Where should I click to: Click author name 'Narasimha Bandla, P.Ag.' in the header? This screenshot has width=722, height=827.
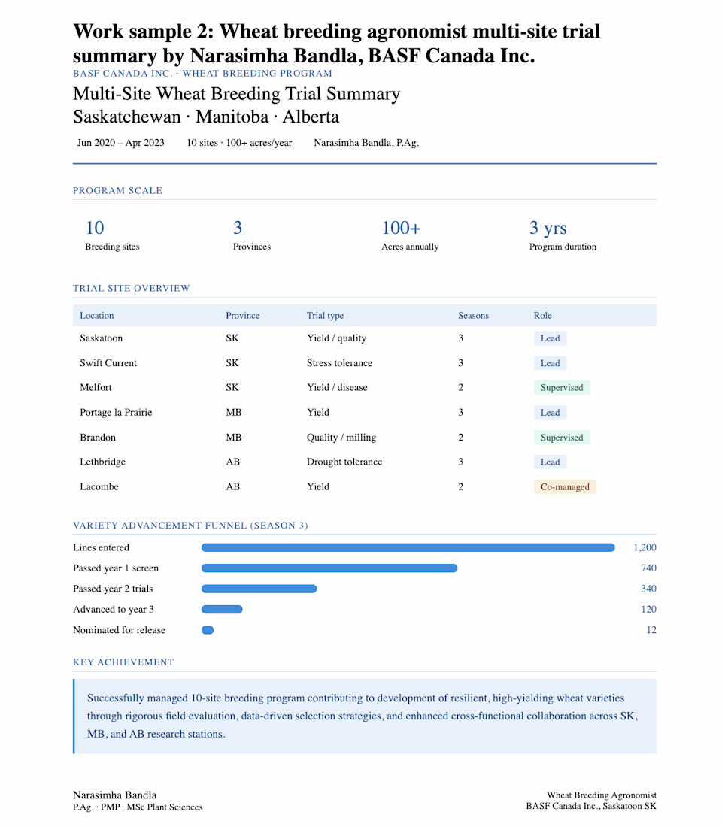pyautogui.click(x=366, y=142)
